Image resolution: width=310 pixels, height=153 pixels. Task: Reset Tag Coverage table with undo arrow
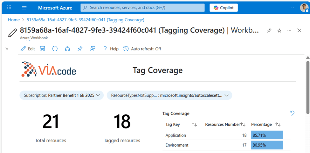(292, 113)
